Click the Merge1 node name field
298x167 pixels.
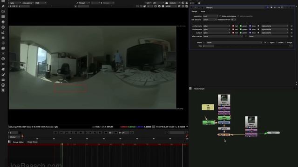point(236,7)
